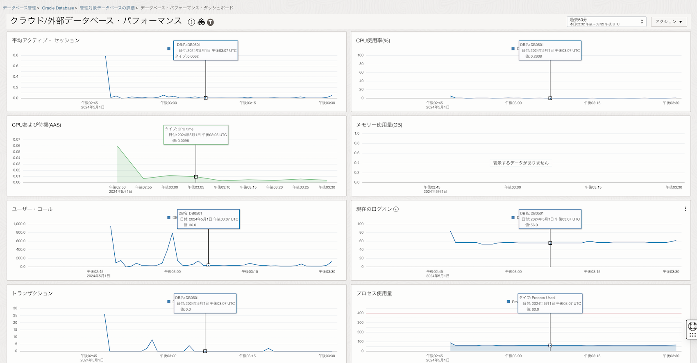Go to データベース管理 breadcrumb

[20, 8]
